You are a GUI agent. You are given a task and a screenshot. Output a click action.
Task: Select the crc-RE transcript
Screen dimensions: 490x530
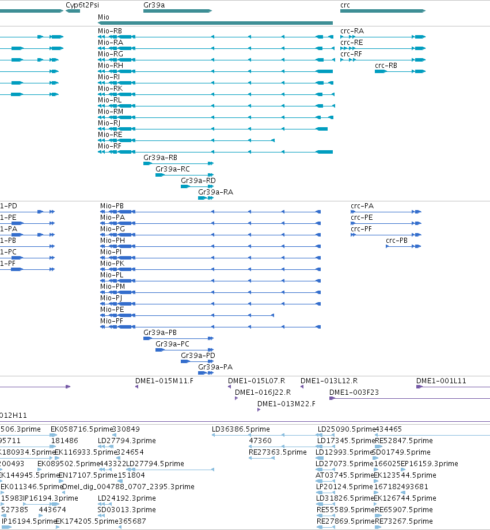383,48
